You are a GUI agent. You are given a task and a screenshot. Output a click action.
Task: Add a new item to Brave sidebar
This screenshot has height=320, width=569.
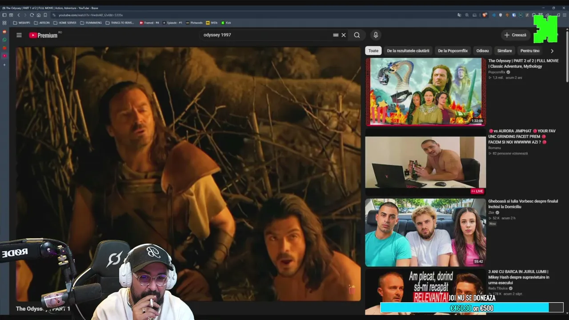pos(4,65)
